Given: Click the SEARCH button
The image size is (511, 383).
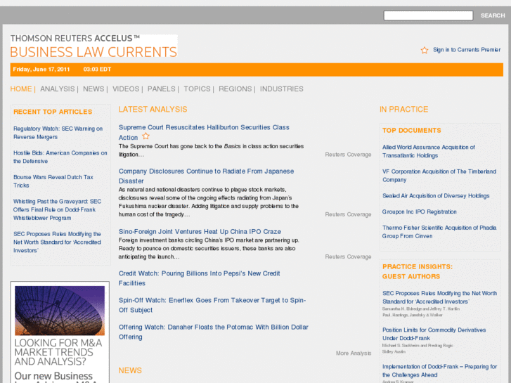Looking at the screenshot, I should (493, 15).
